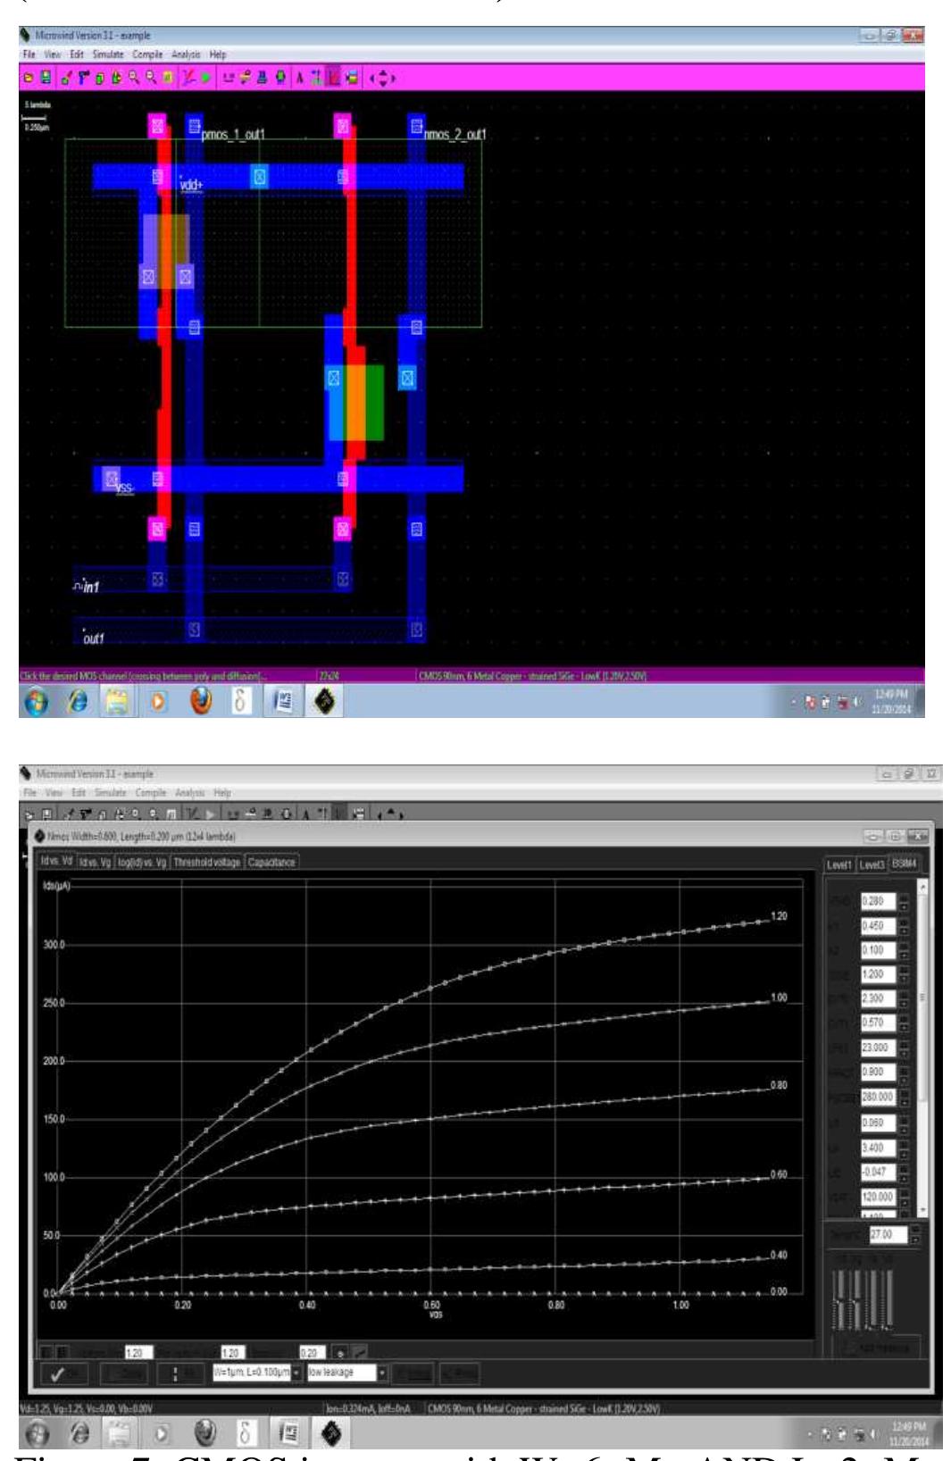Select Zoom Out magnifier in upper toolbar

[x=150, y=78]
